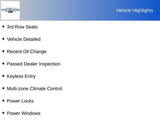Click the star beside Power Windows

(x=3, y=113)
